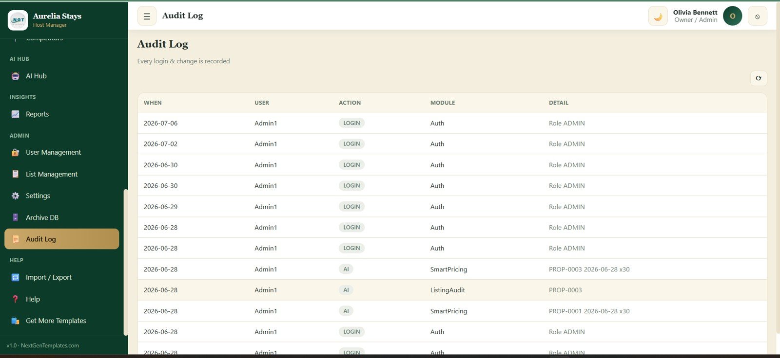Click LOGIN badge in 2026-07-06 row
Image resolution: width=780 pixels, height=358 pixels.
tap(351, 123)
